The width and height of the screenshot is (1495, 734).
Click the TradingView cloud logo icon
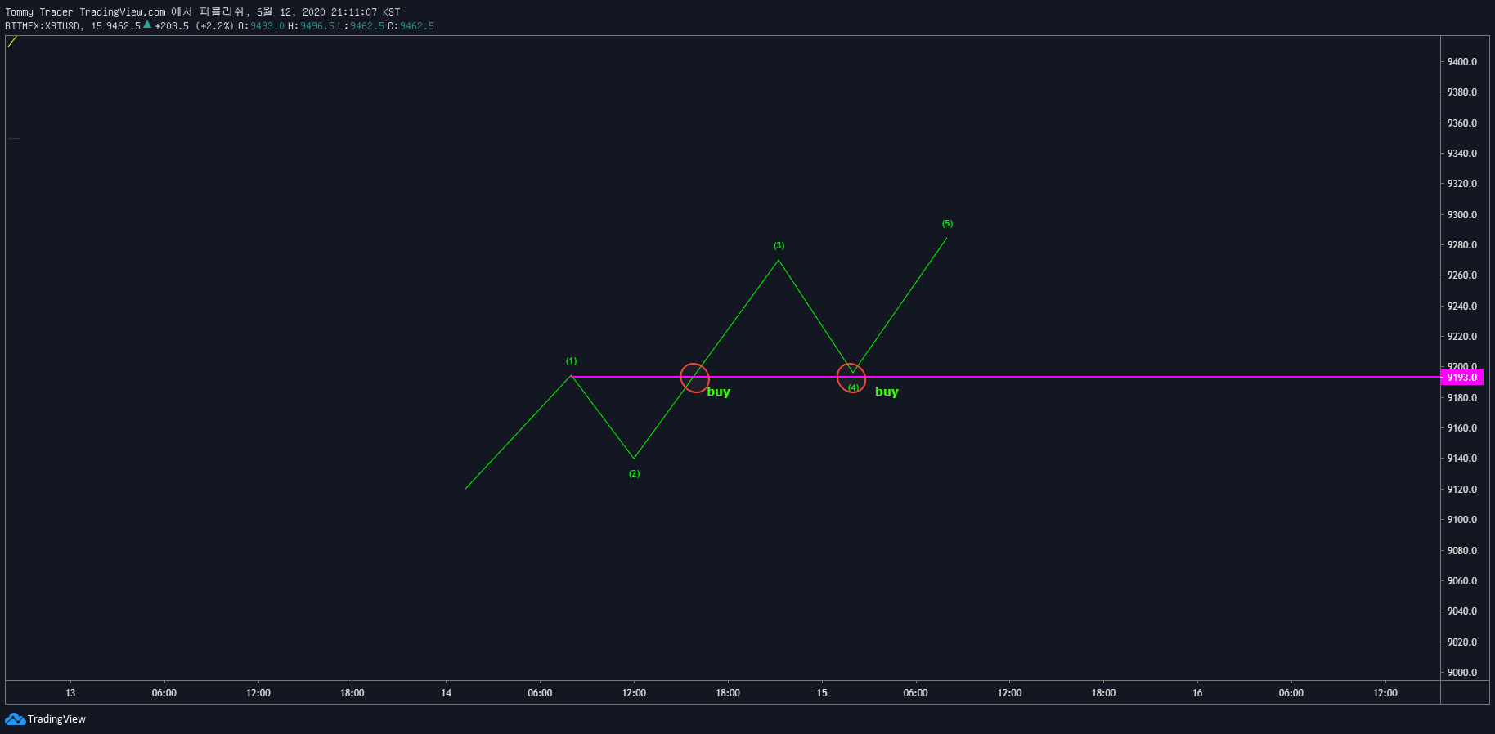tap(15, 719)
